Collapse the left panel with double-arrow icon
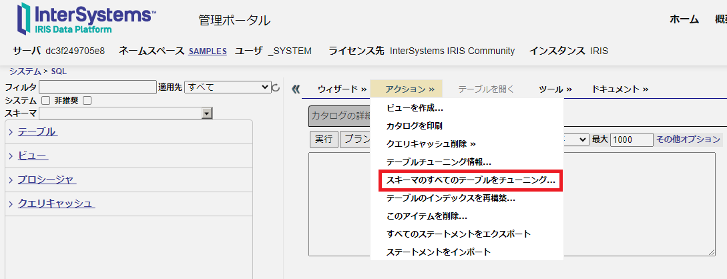 [x=296, y=89]
